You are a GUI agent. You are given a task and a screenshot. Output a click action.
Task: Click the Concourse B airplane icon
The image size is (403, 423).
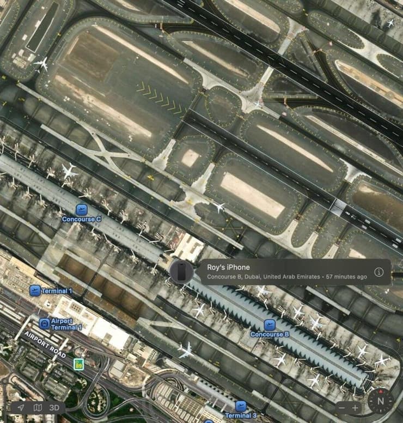coord(270,324)
